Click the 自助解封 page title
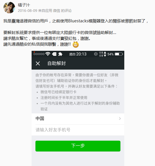The height and width of the screenshot is (166, 155). [56, 64]
